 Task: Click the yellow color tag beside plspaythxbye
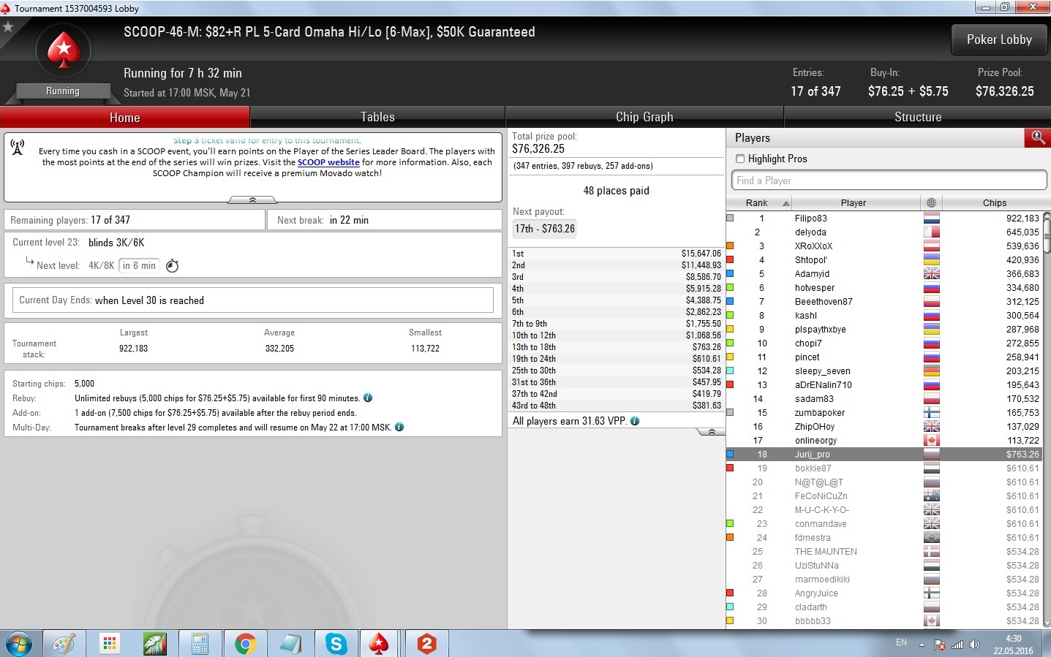pyautogui.click(x=730, y=329)
